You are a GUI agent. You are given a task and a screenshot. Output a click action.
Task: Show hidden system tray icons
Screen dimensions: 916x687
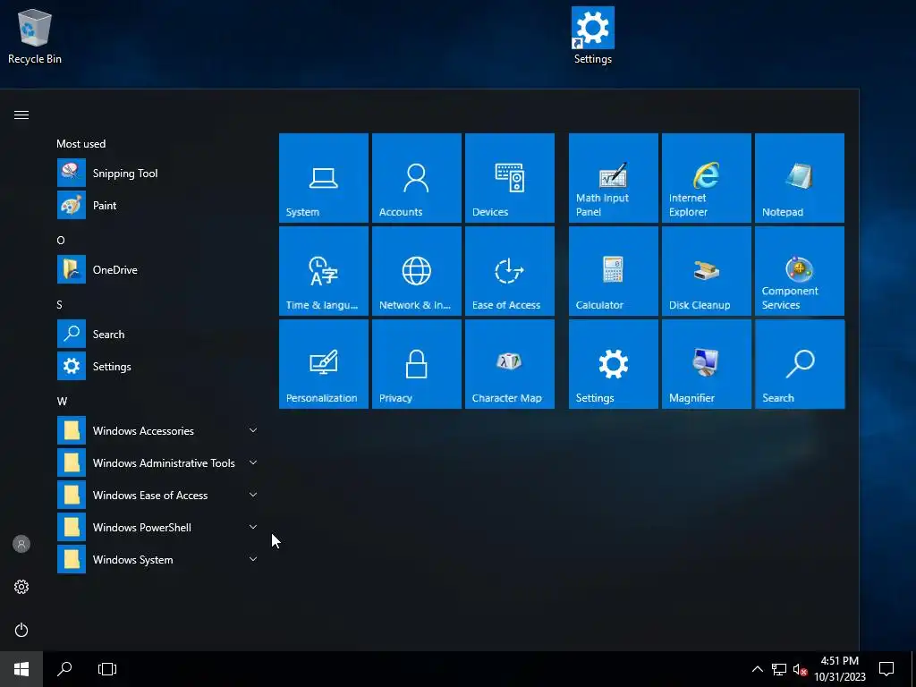click(x=757, y=669)
